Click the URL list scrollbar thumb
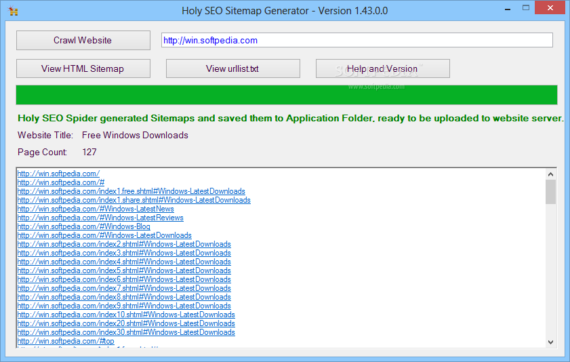The height and width of the screenshot is (362, 570). (x=550, y=191)
